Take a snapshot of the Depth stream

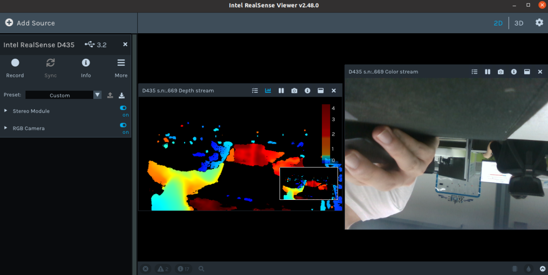tap(294, 91)
